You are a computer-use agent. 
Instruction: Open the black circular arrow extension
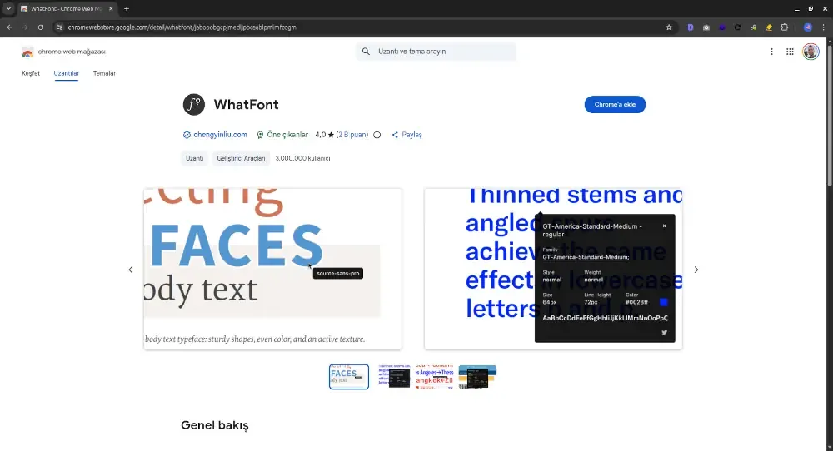coord(737,27)
